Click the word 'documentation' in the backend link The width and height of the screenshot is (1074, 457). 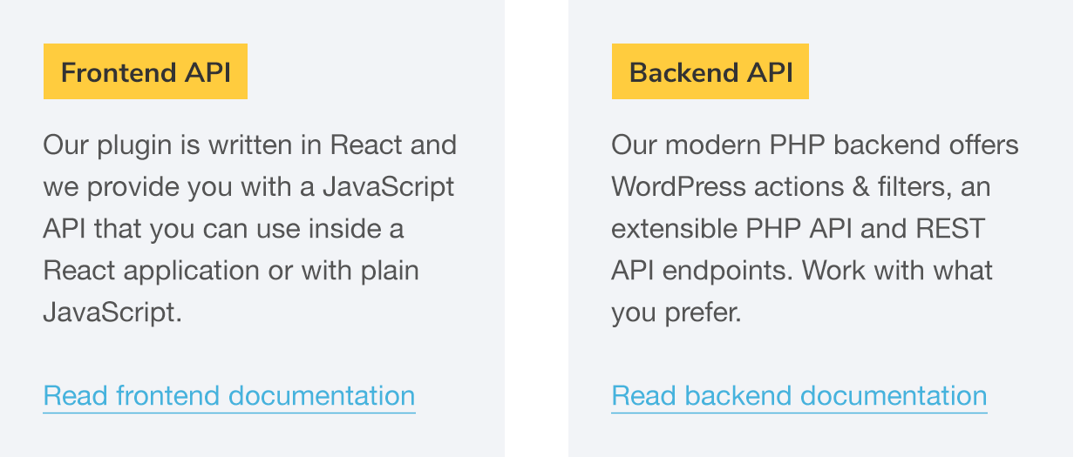(894, 396)
